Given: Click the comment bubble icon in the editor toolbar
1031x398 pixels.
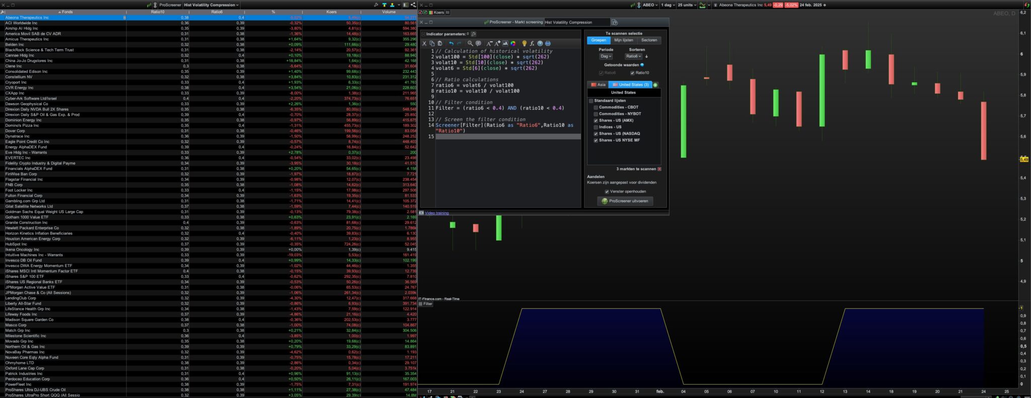Looking at the screenshot, I should (x=478, y=44).
